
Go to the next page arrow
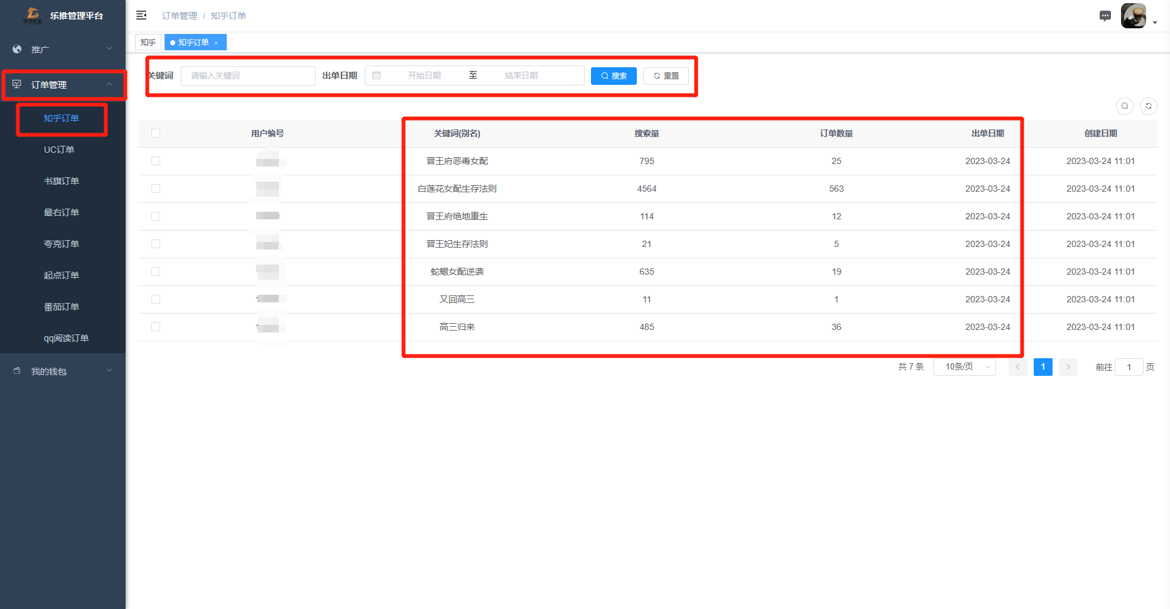(x=1068, y=367)
